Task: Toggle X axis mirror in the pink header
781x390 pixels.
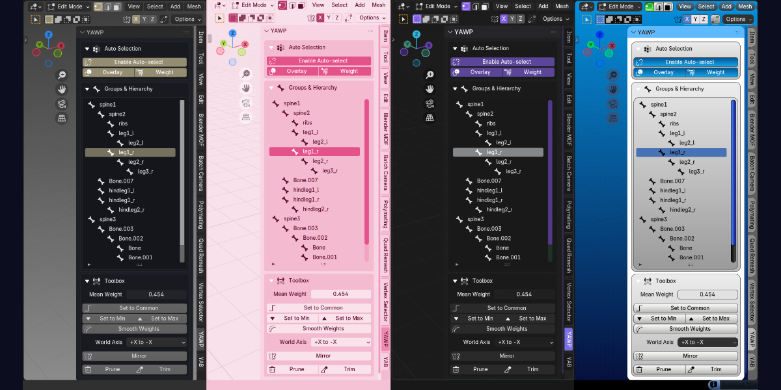Action: [x=320, y=18]
